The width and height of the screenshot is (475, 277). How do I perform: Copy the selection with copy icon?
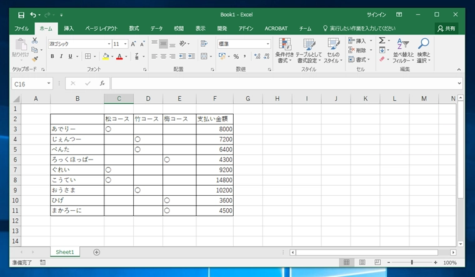click(34, 49)
